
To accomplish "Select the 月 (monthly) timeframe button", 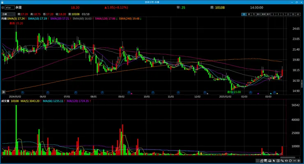I will pos(254,14).
